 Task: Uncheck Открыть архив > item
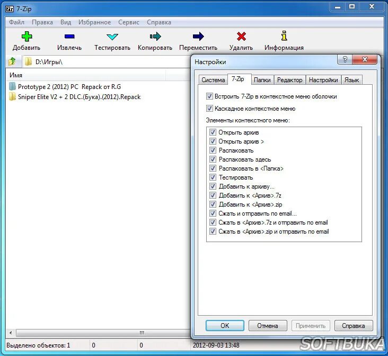(x=213, y=141)
